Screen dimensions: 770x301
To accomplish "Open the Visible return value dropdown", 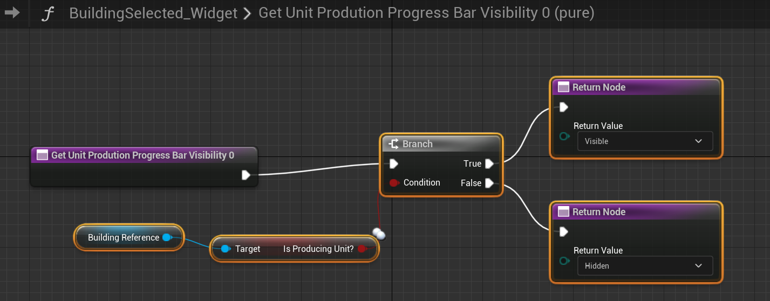I will [x=645, y=141].
